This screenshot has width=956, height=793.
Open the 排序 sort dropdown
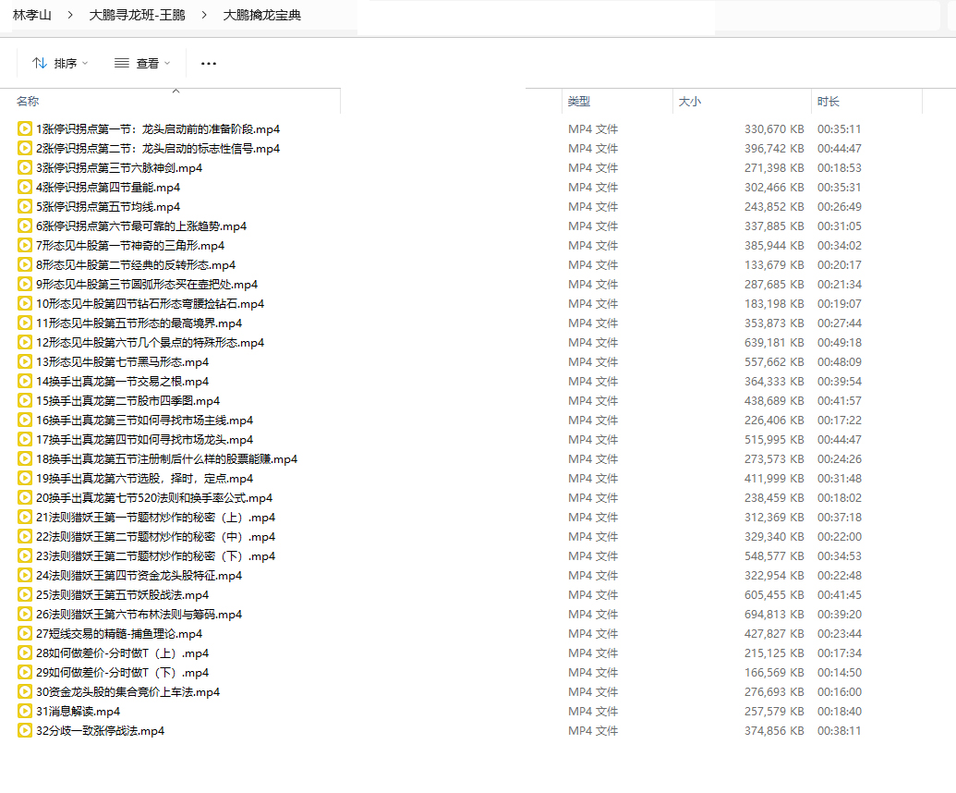pyautogui.click(x=60, y=63)
